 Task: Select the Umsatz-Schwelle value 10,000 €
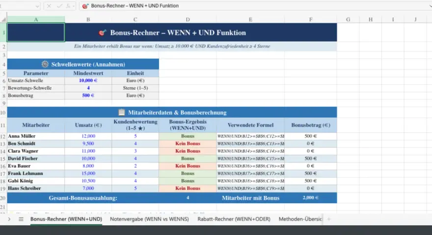point(88,80)
